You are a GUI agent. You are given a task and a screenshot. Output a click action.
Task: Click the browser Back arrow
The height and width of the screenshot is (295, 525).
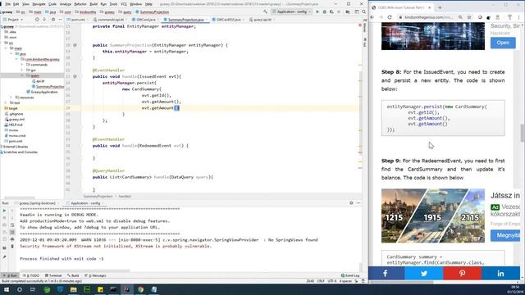(x=372, y=17)
